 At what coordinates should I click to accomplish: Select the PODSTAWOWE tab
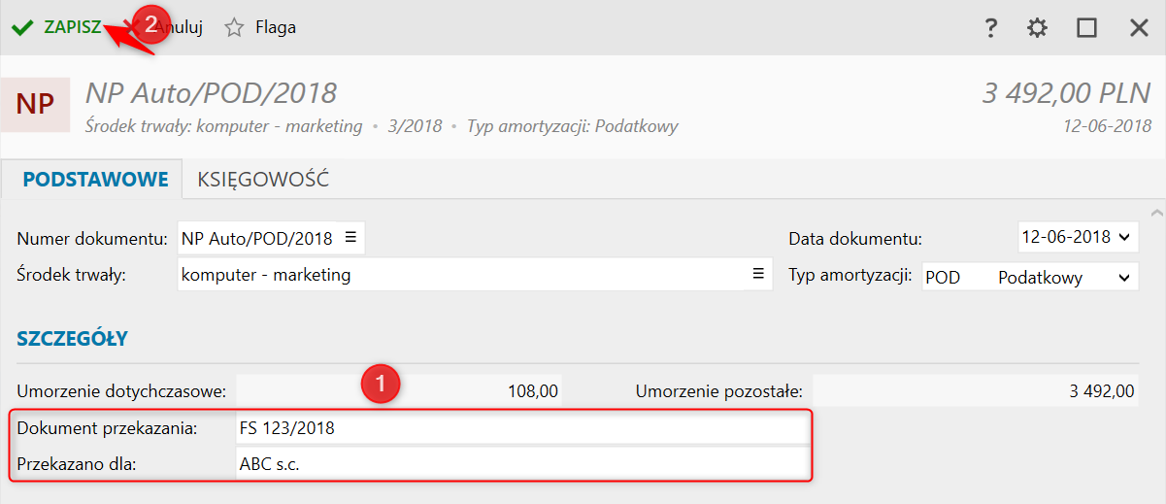point(95,180)
